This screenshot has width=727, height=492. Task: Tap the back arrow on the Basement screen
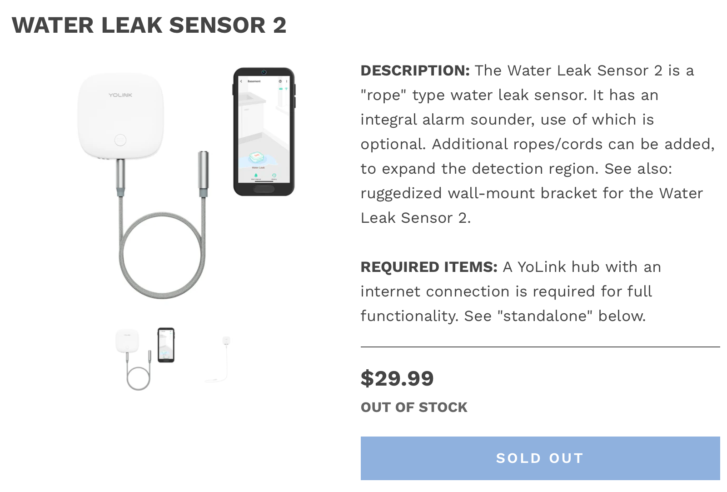pyautogui.click(x=241, y=81)
